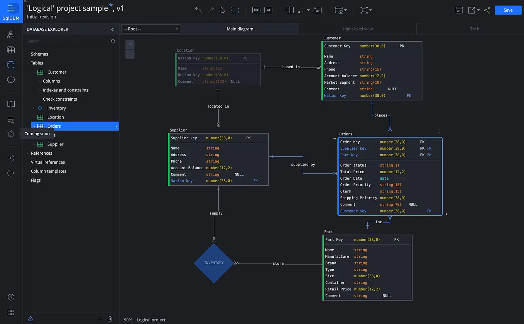Open the diagram grid view icon
The width and height of the screenshot is (524, 324).
(289, 10)
